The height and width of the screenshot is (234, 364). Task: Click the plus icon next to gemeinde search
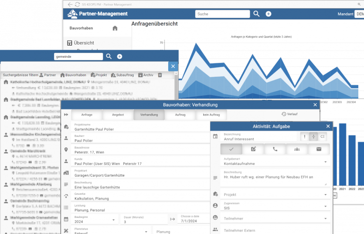119,56
